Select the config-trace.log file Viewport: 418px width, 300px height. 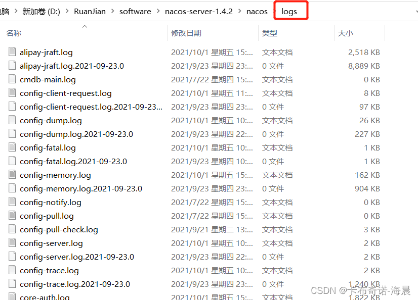(x=49, y=270)
